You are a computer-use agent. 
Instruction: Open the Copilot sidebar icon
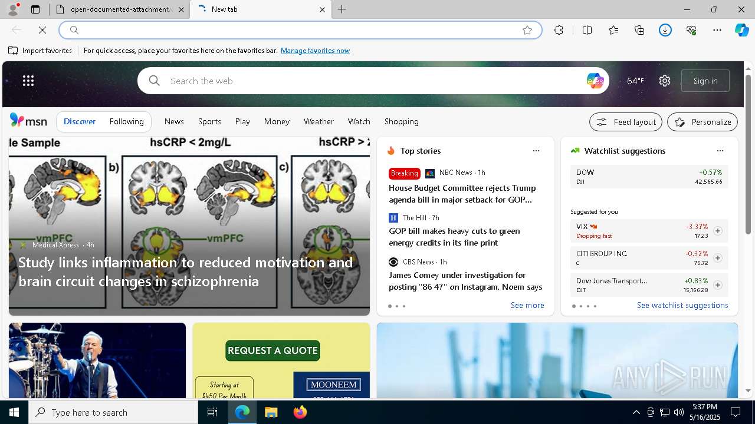click(x=741, y=30)
